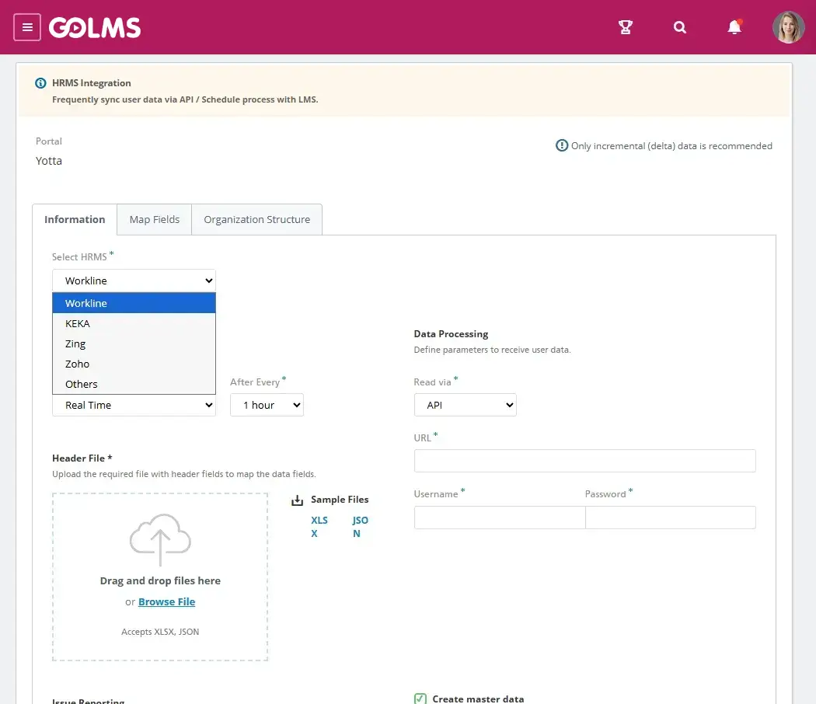Select Others from the HRMS list
816x704 pixels.
pyautogui.click(x=134, y=384)
